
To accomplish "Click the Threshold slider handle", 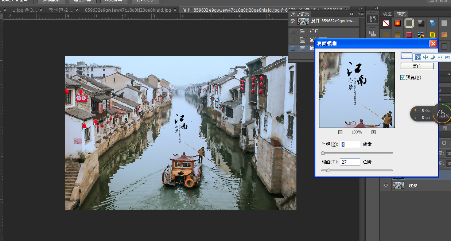I will [328, 170].
